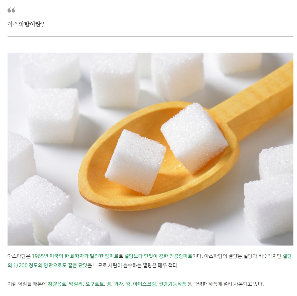
Task: Click the gray quotation mark icon
Action: [11, 10]
